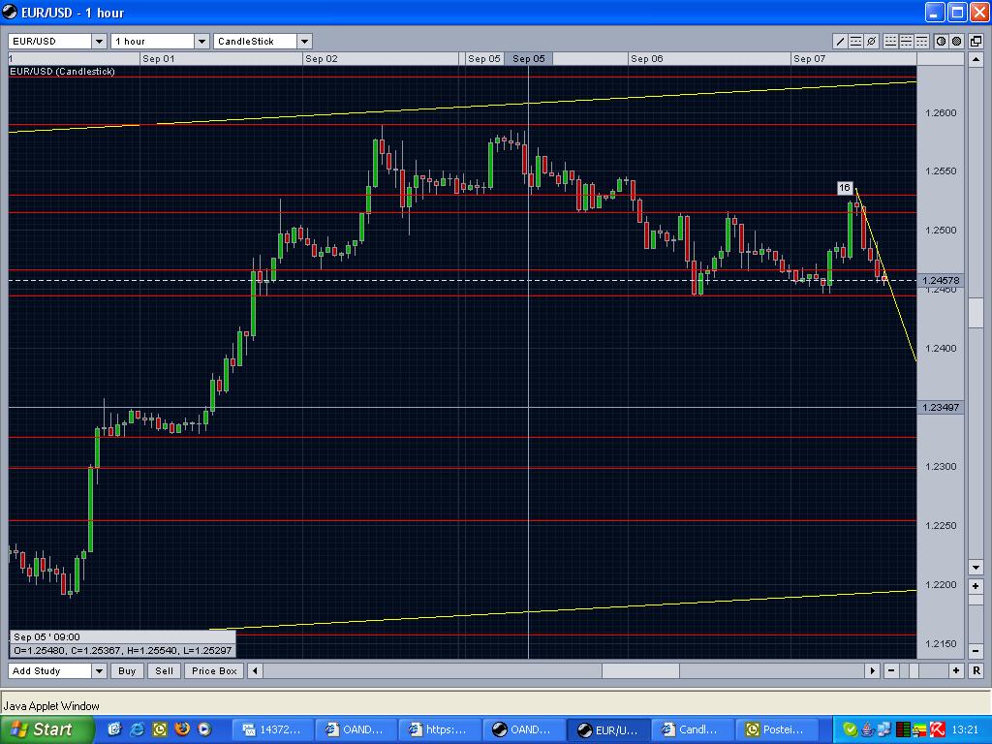Click the highlighted Sep 05 date header
992x744 pixels.
coord(529,59)
